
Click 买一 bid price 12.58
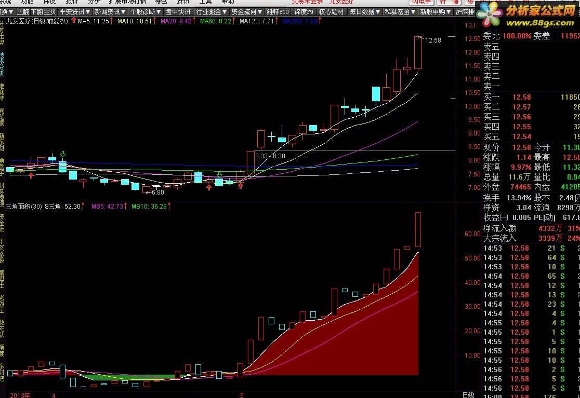pos(522,97)
